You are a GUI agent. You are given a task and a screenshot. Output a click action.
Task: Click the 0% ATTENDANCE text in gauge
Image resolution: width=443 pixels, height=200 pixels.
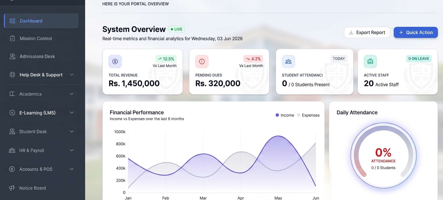pos(383,155)
